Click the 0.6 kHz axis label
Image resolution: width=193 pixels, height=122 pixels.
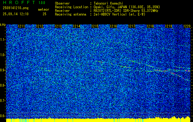click(2, 116)
